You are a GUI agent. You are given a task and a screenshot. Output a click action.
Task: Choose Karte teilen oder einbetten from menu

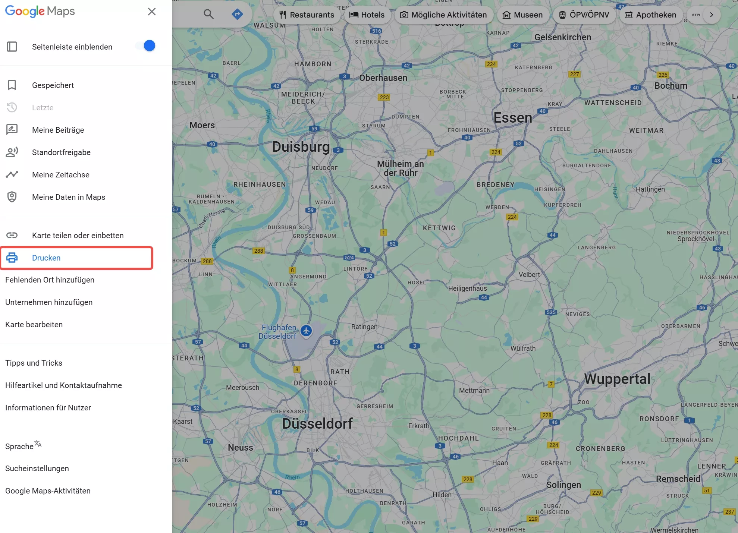[78, 235]
